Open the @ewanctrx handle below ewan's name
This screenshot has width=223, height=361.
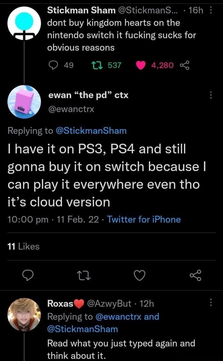(x=71, y=109)
